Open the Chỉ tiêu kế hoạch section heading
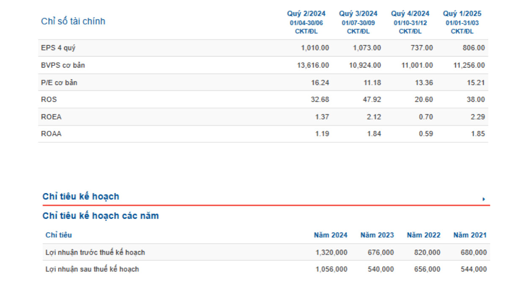The width and height of the screenshot is (525, 287). click(81, 197)
